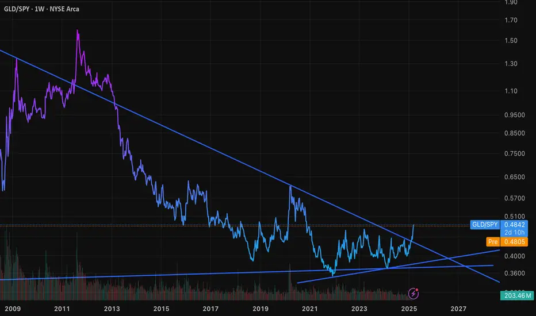Click the 2019 label on time axis

(x=261, y=309)
